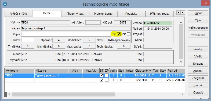The height and width of the screenshot is (101, 211).
Task: Open the Přídavný text tab
Action: coord(75,14)
